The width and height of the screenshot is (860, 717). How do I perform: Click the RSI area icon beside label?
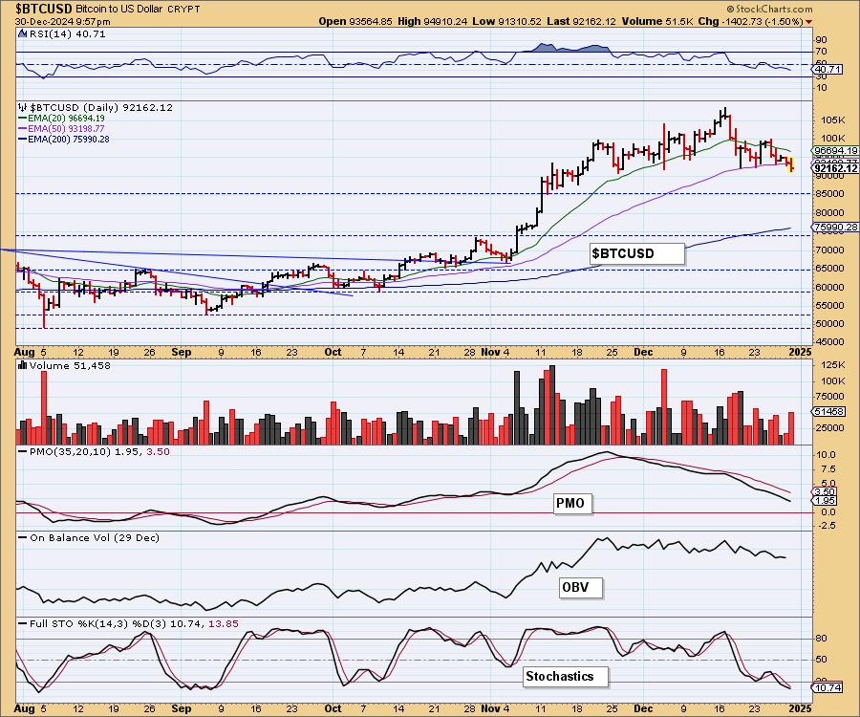tap(22, 33)
